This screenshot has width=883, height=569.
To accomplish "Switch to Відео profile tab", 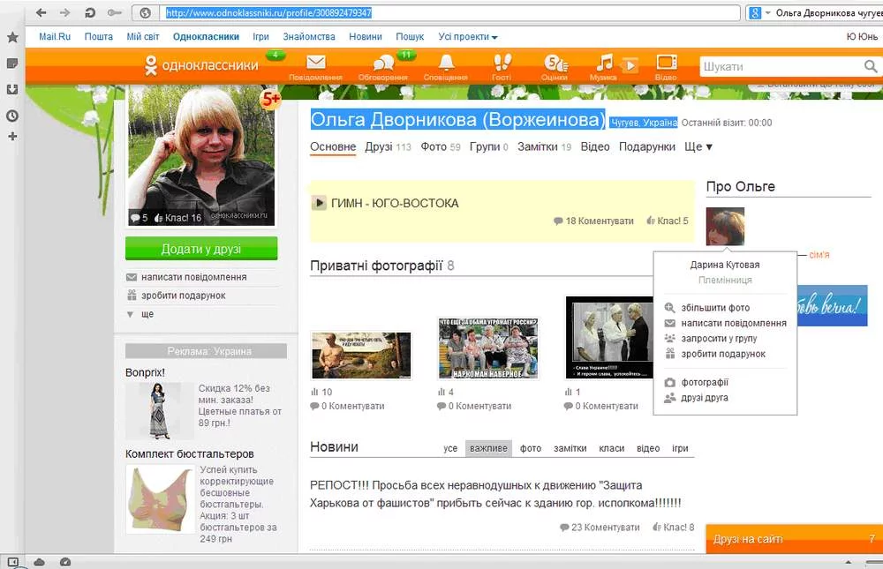I will pos(595,147).
